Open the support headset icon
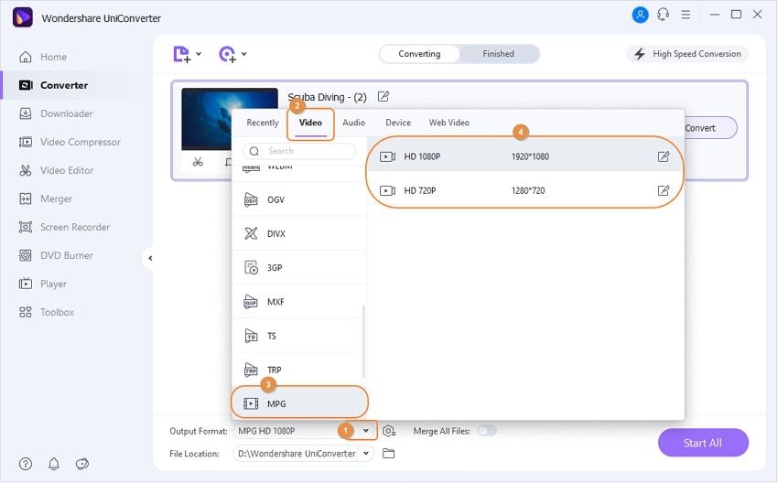 click(x=663, y=15)
